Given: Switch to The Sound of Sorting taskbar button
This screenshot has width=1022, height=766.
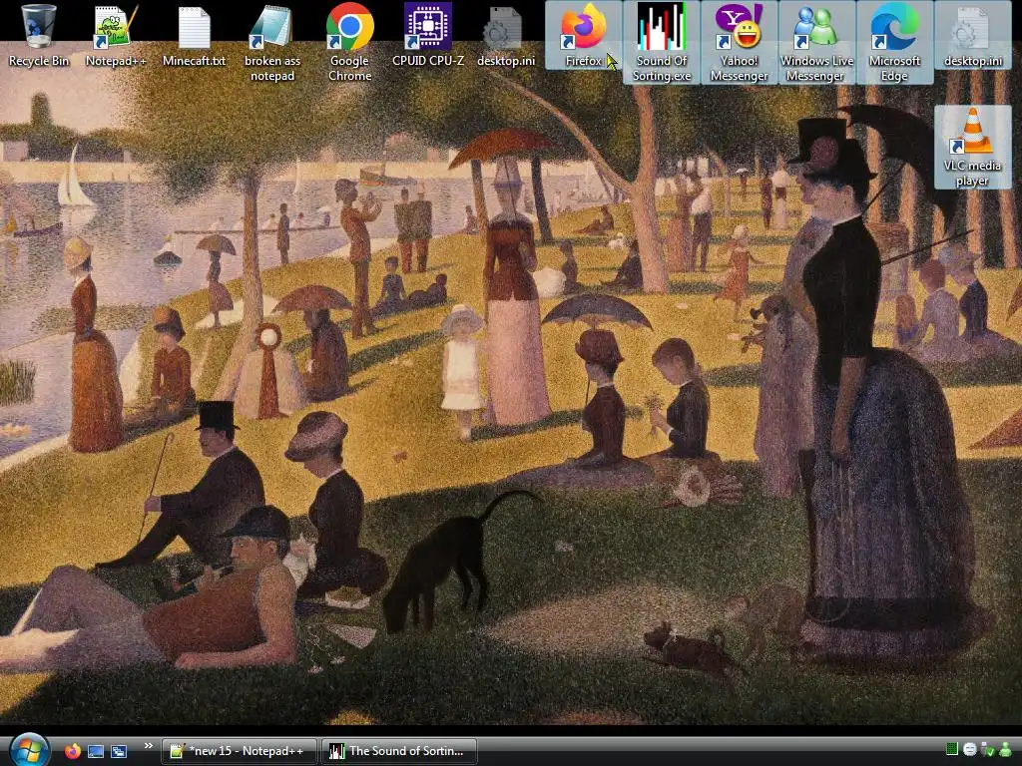Looking at the screenshot, I should 399,751.
